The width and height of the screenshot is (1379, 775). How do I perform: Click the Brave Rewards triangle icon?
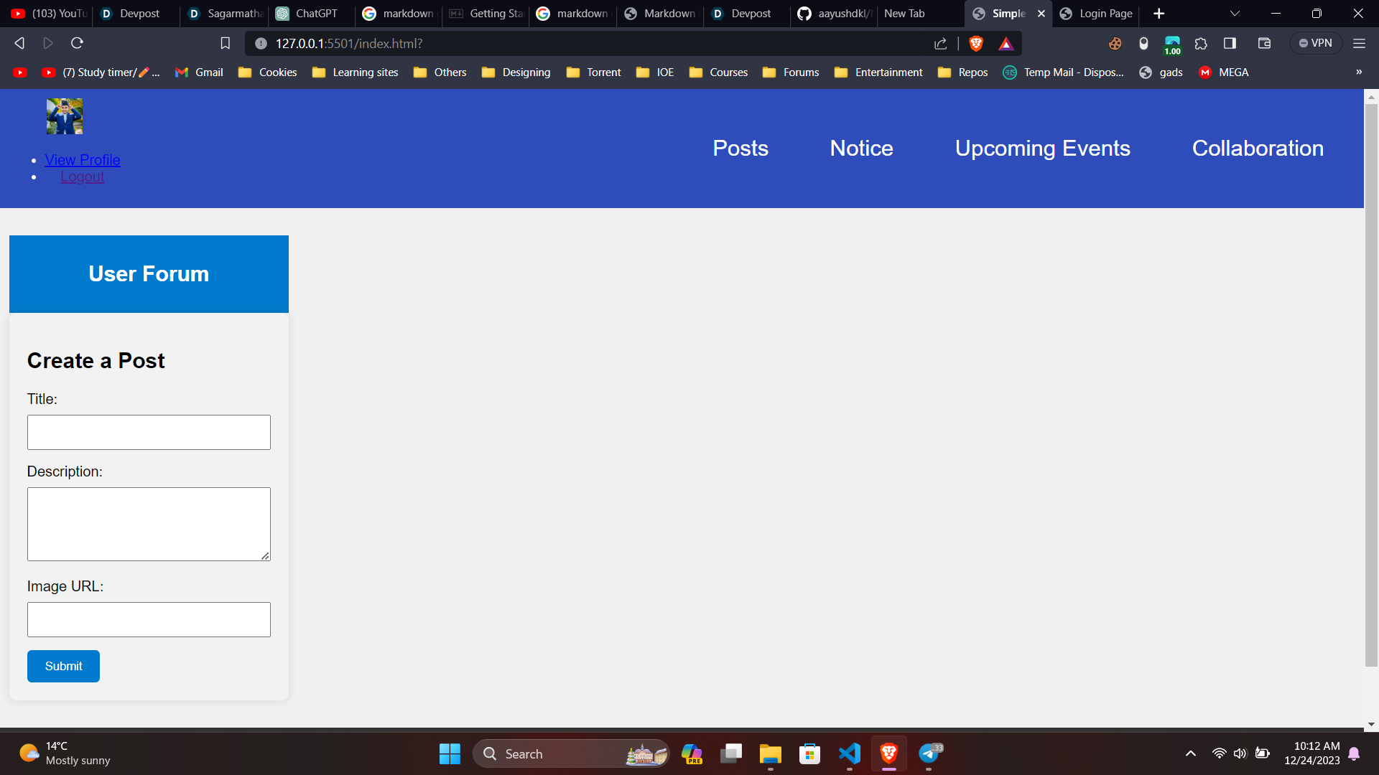(x=1006, y=44)
